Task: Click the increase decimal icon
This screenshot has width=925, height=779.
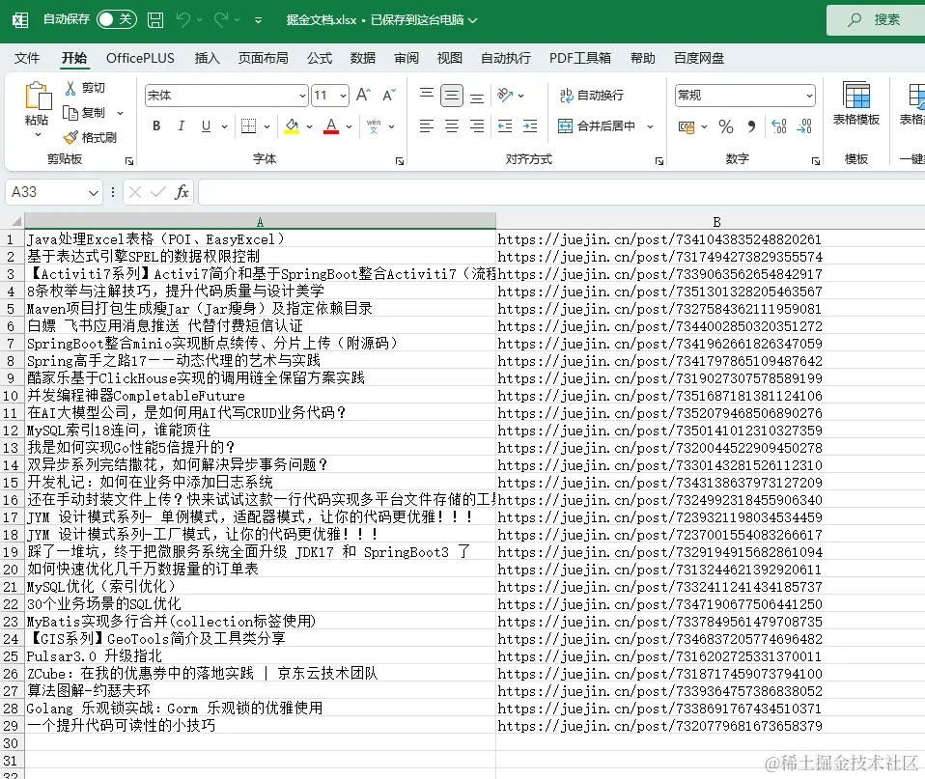Action: coord(778,126)
